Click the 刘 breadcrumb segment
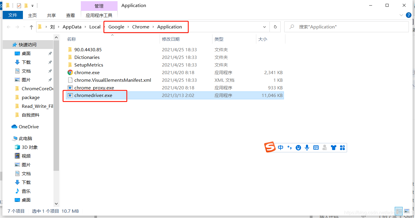 click(52, 27)
